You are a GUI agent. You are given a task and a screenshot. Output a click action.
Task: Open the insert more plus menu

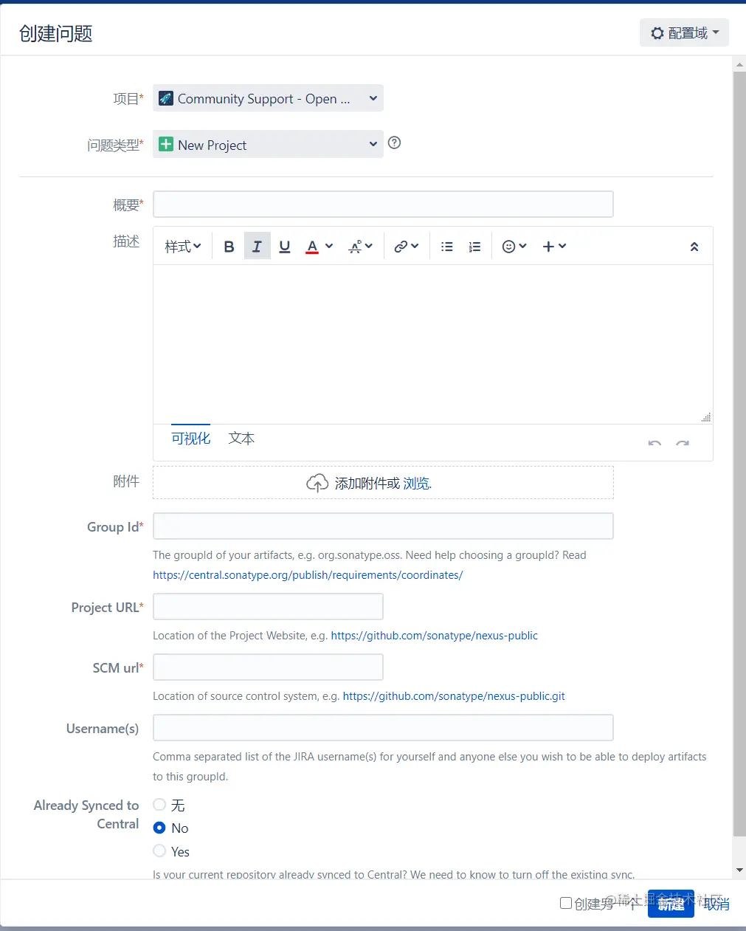[554, 247]
